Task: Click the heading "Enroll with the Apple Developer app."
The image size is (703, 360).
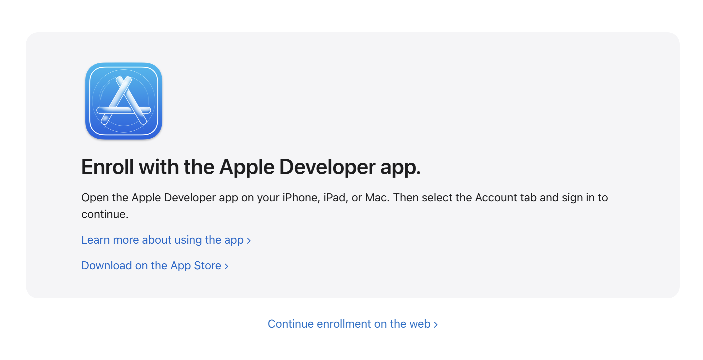Action: tap(251, 167)
